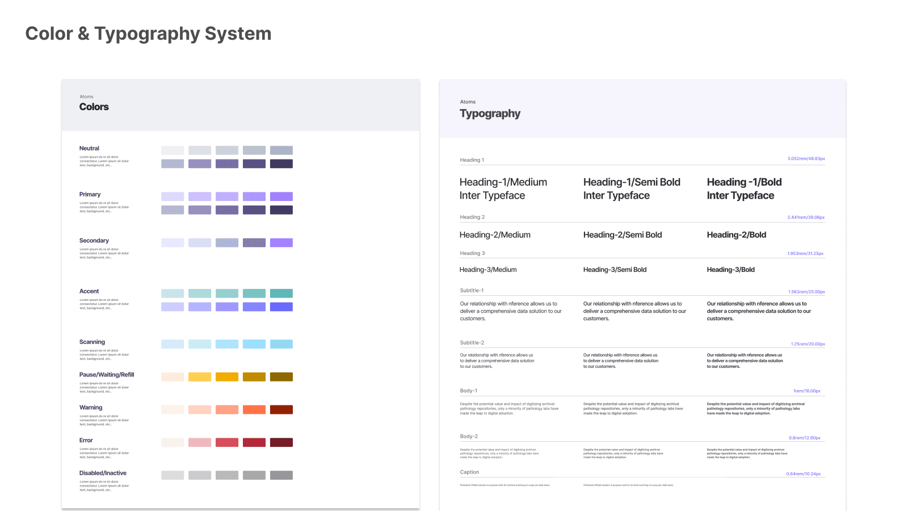
Task: Select the darkest Primary color swatch
Action: coord(281,210)
